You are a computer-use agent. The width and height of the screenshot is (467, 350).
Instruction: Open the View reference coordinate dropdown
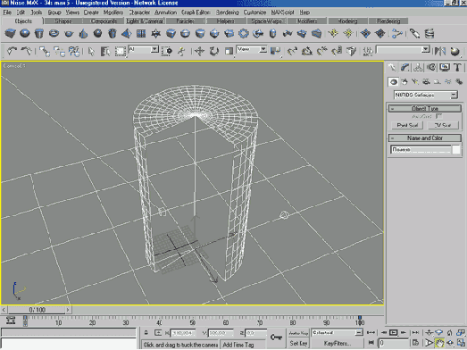[252, 49]
